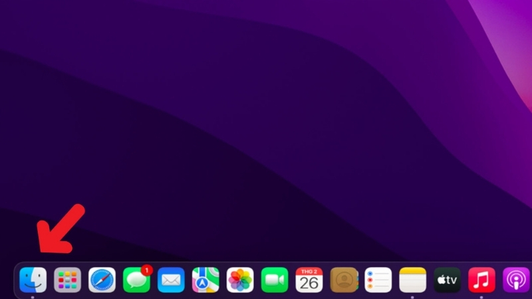Open the Contacts app icon
Image resolution: width=532 pixels, height=299 pixels.
click(344, 280)
